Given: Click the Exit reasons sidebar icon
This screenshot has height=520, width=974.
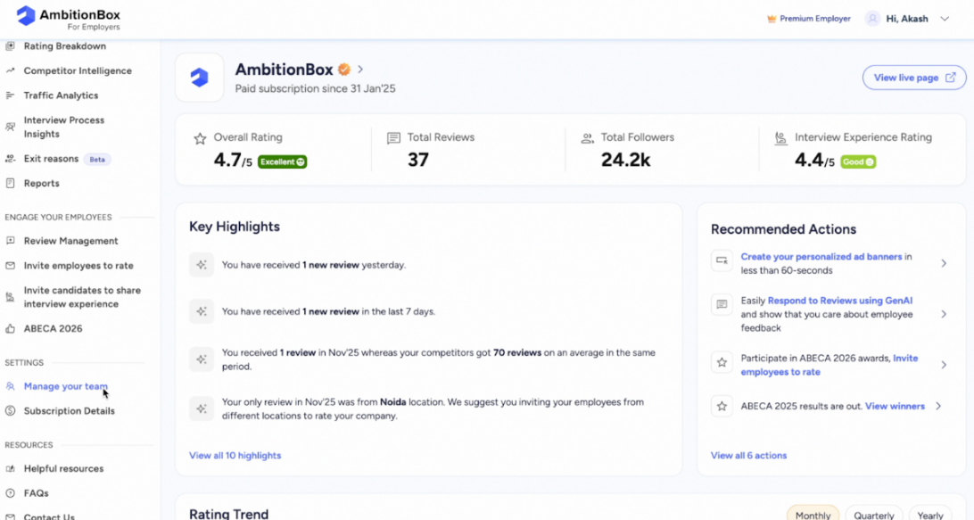Looking at the screenshot, I should click(10, 159).
